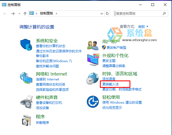Open 时钟、语言和区域 category heading
The image size is (172, 135).
pyautogui.click(x=120, y=74)
